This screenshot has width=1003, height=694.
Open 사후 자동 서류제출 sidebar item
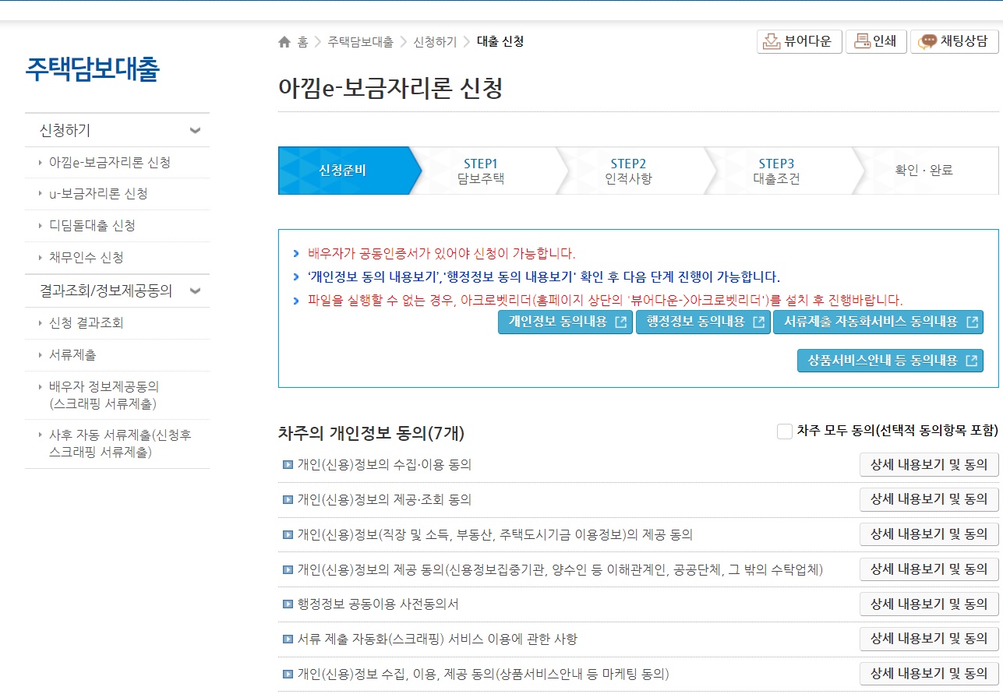120,443
